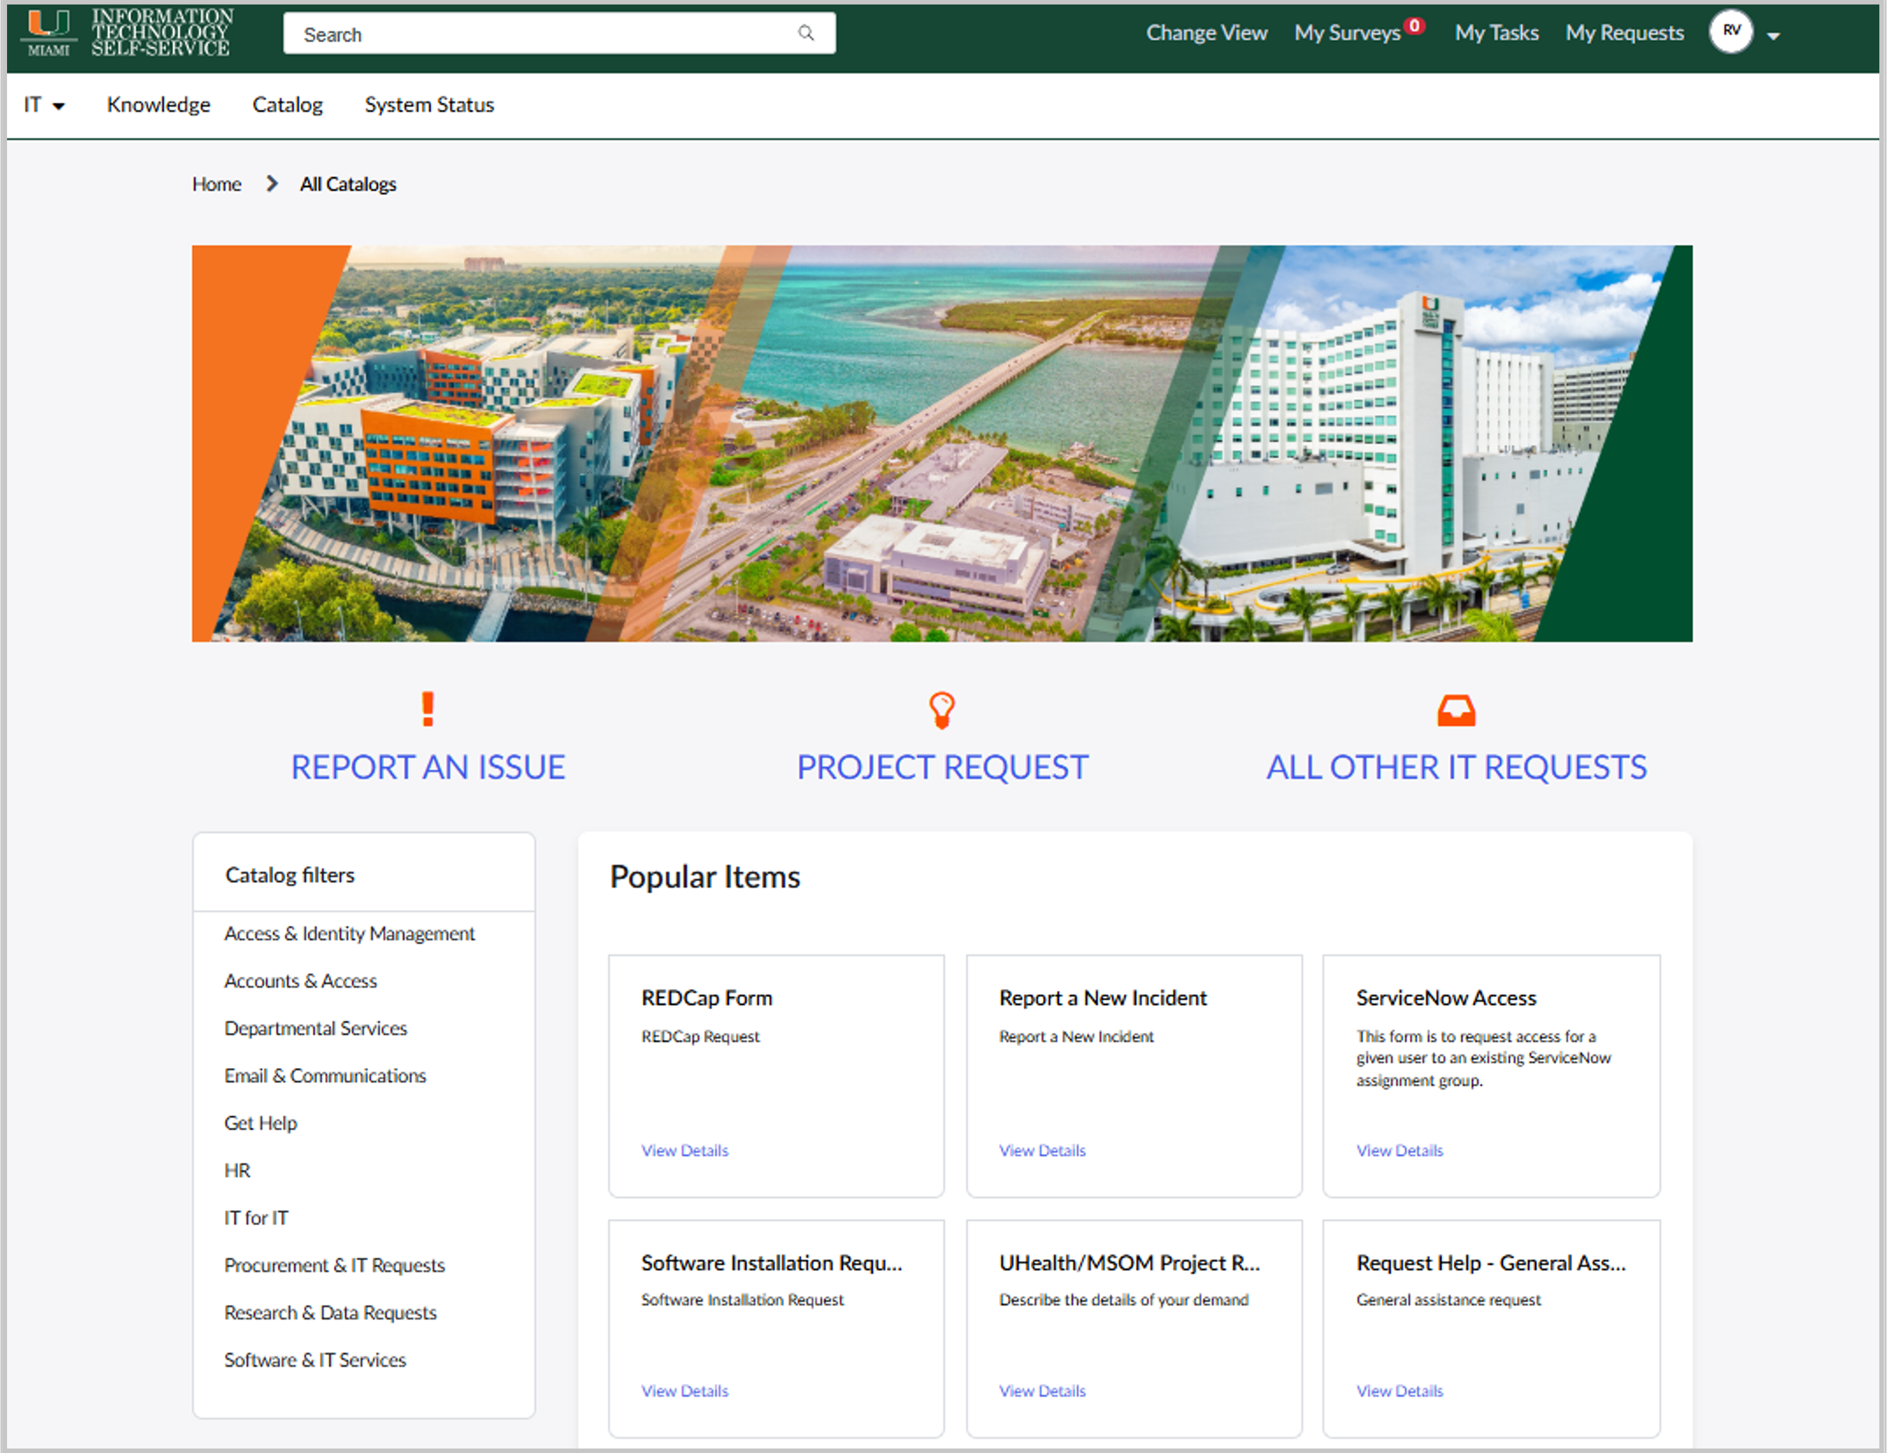The width and height of the screenshot is (1887, 1453).
Task: Open the user profile dropdown arrow
Action: tap(1774, 35)
